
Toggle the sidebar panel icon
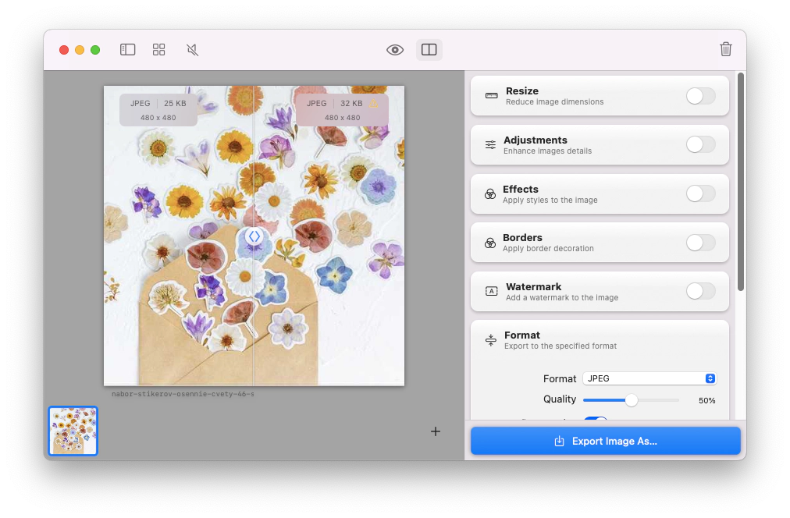click(x=128, y=50)
